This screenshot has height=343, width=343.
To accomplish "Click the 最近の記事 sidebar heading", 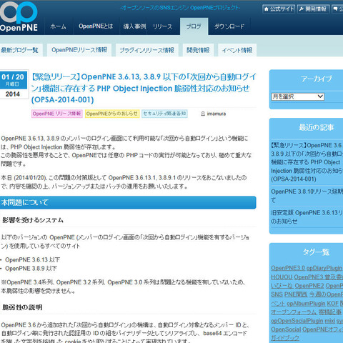I will (317, 127).
